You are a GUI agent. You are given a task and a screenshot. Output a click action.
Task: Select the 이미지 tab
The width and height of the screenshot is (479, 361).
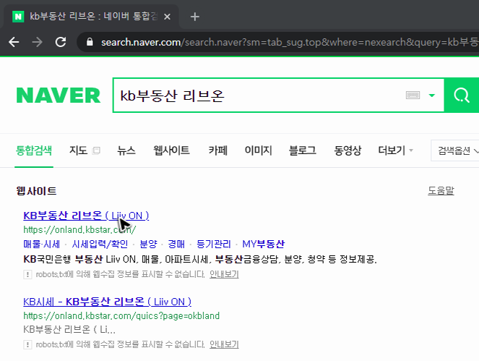click(258, 150)
